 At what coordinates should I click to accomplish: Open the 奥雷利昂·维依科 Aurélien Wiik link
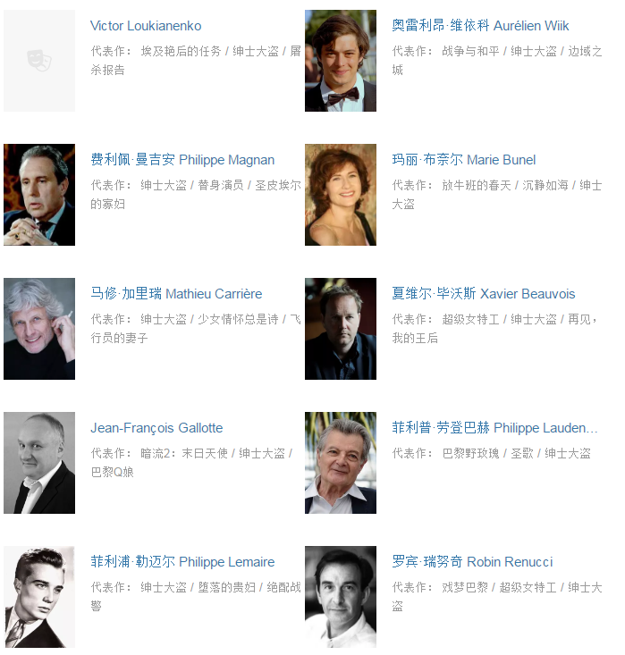(x=480, y=26)
